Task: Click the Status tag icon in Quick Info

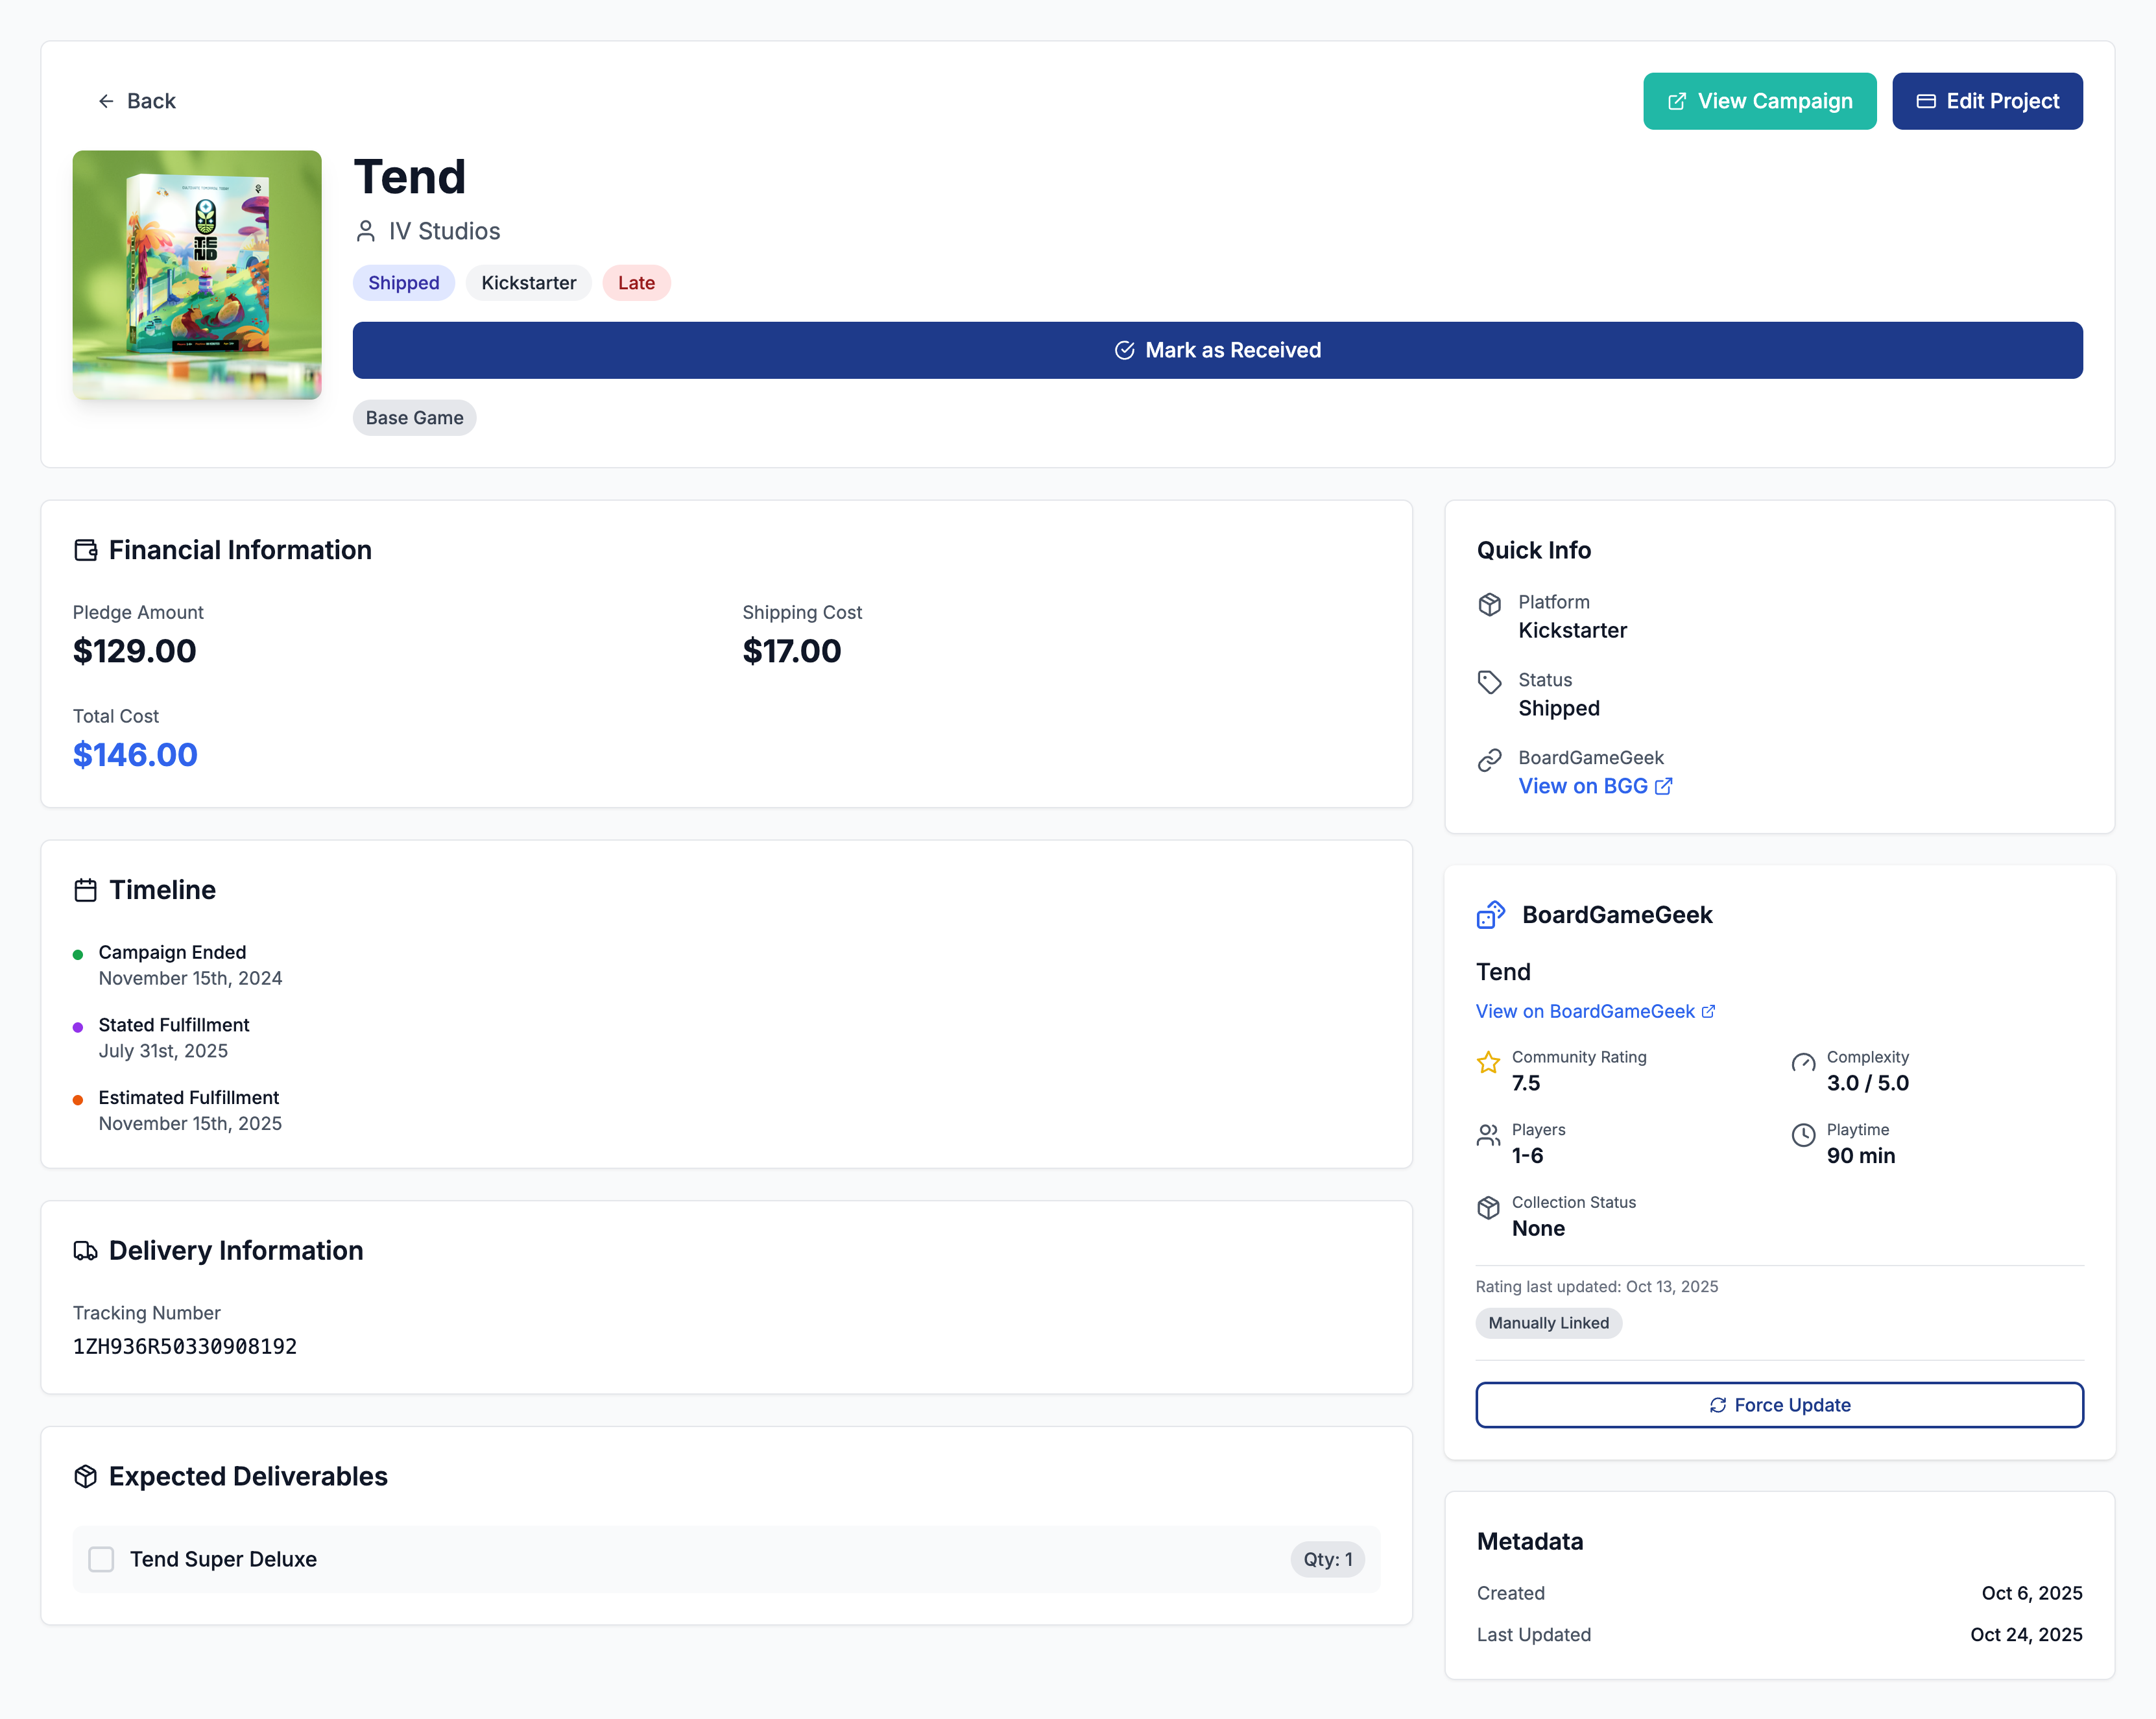Action: coord(1489,682)
